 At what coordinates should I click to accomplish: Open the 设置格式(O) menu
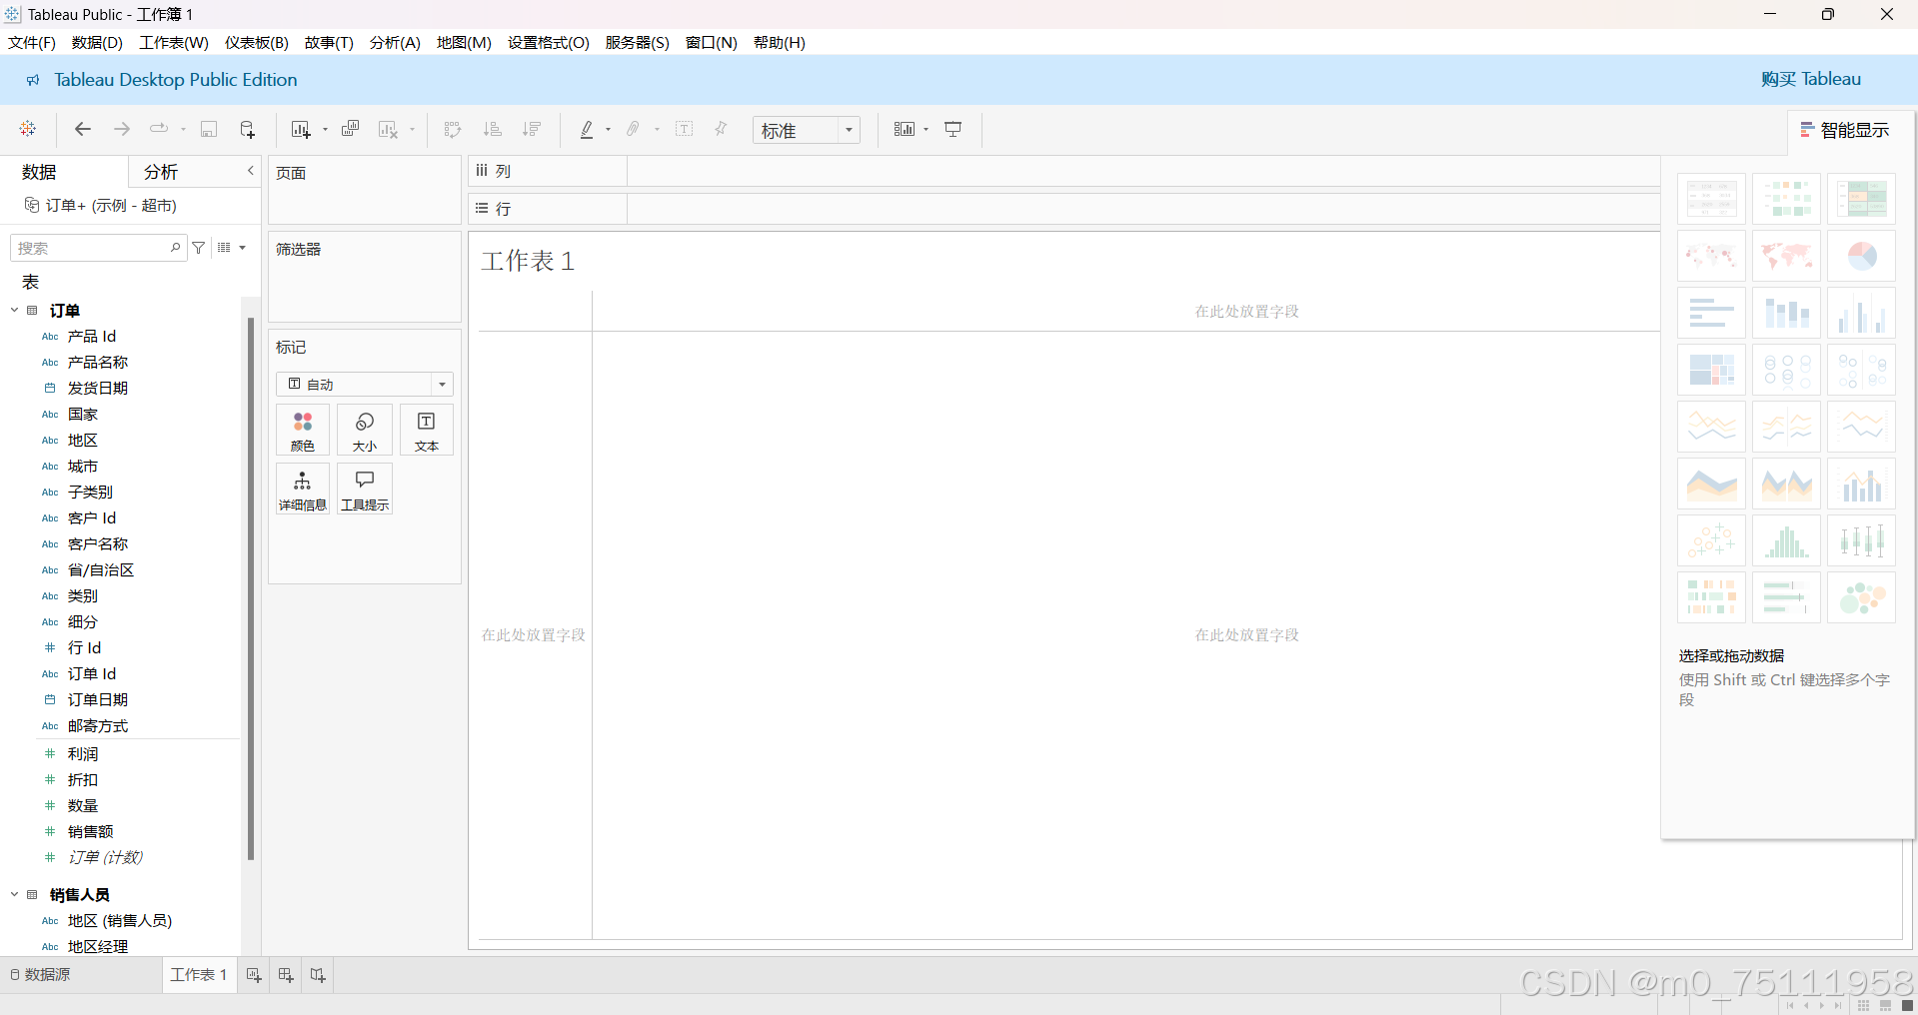(549, 43)
